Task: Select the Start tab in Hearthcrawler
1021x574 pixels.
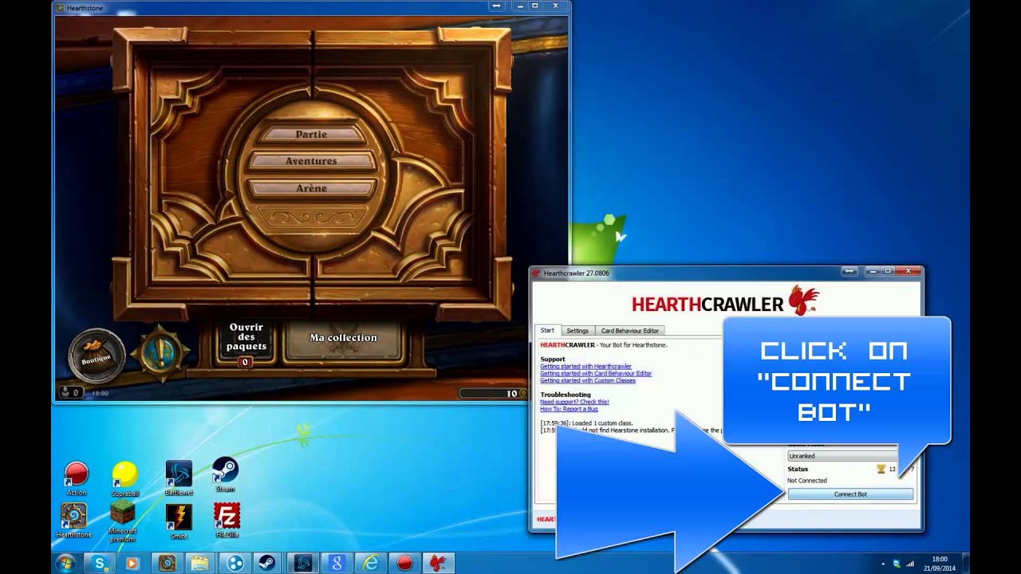Action: point(547,330)
